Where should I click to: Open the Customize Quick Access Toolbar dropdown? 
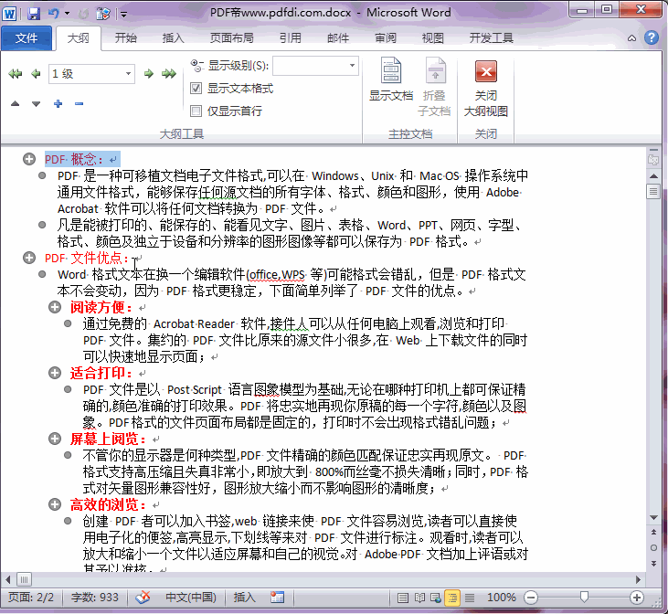pyautogui.click(x=123, y=15)
